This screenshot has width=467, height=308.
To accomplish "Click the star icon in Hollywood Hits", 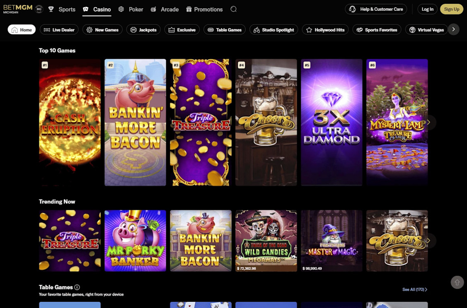I will [x=309, y=30].
